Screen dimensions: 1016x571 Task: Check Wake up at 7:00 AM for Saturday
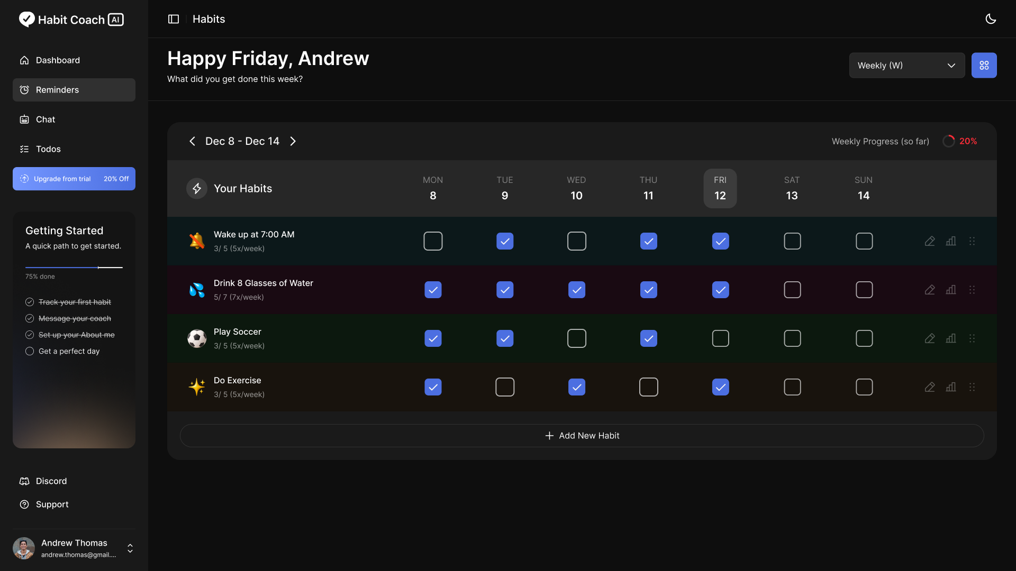tap(792, 241)
